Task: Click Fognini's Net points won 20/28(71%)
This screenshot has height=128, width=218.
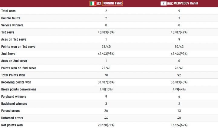Action: click(106, 125)
